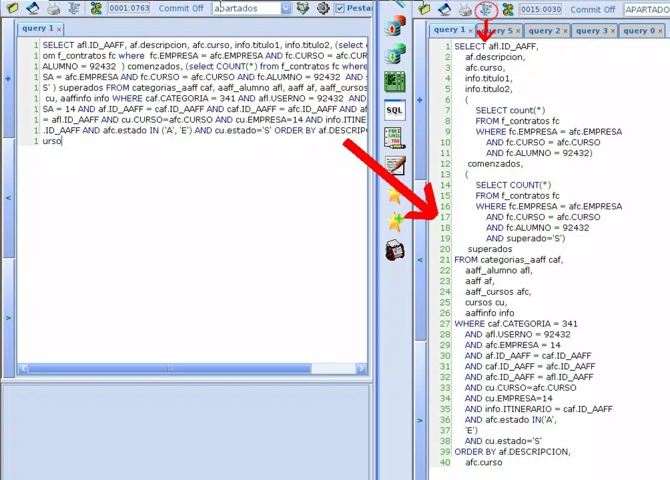Click save icon in left window toolbar
This screenshot has height=480, width=670.
(32, 8)
